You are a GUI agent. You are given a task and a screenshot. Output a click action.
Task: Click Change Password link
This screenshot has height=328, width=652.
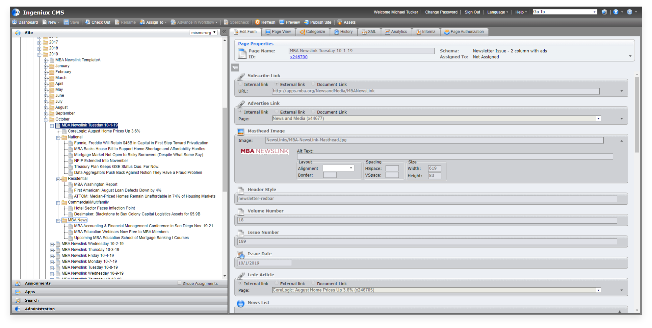pos(441,12)
